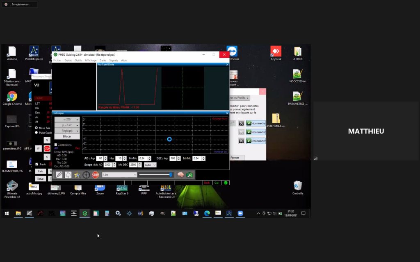Open File Explorer from the taskbar

[x=18, y=213]
